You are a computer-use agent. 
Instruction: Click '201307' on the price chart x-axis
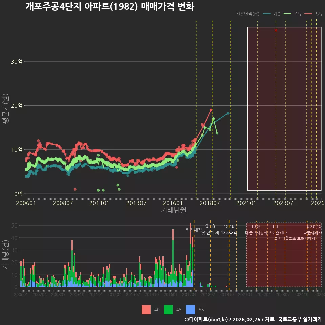(x=136, y=203)
